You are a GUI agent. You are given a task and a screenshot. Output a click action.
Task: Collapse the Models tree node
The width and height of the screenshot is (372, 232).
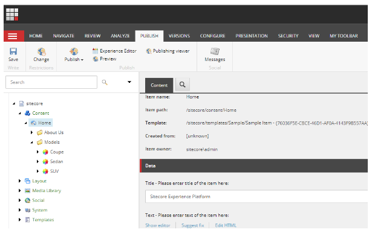point(32,142)
